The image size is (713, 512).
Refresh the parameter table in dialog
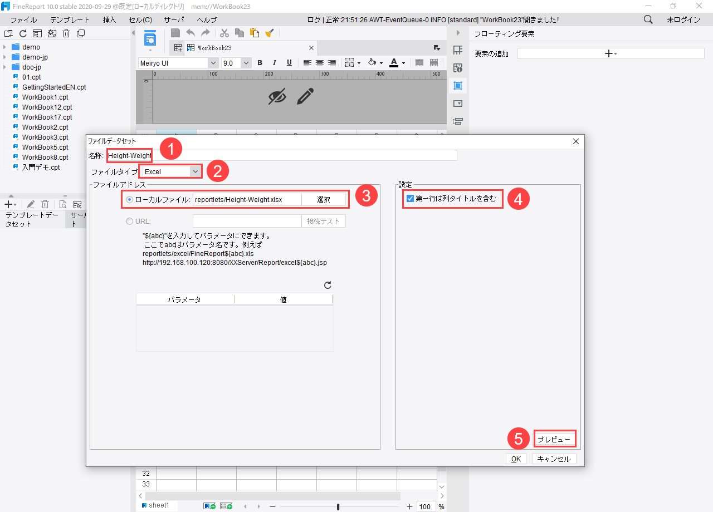pyautogui.click(x=328, y=285)
